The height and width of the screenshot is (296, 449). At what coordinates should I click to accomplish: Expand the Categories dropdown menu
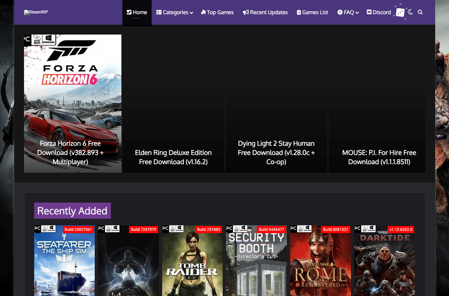point(174,12)
